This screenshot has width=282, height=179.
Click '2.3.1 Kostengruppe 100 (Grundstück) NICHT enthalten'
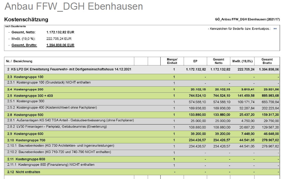pos(142,83)
